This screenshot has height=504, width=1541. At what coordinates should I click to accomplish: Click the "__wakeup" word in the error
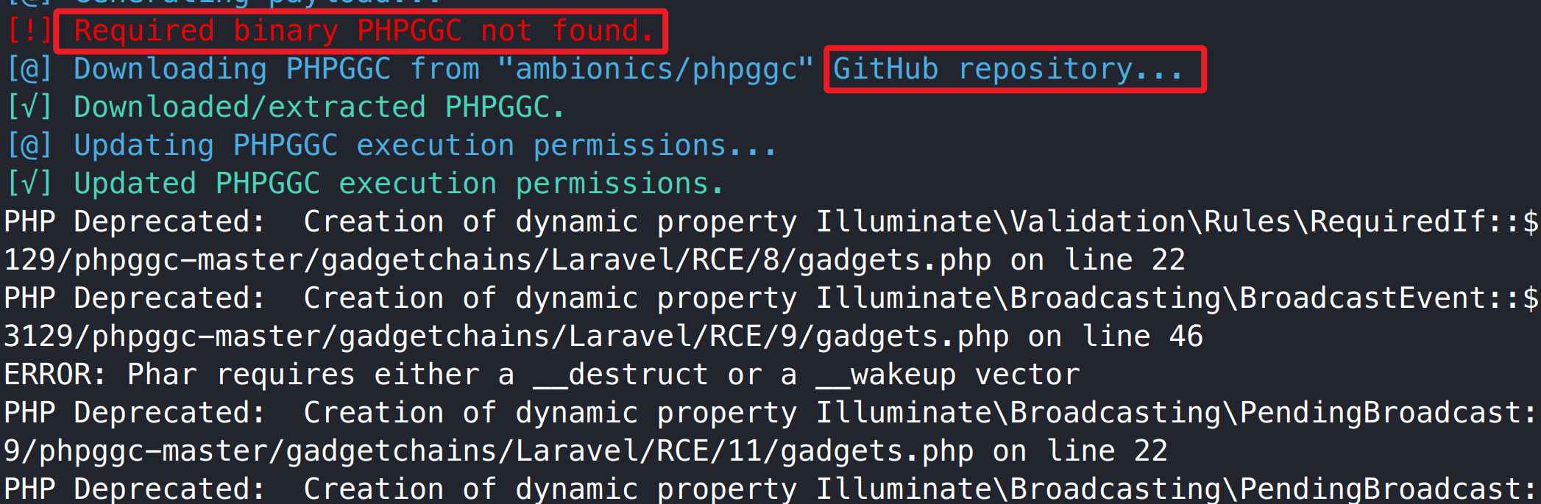click(886, 375)
